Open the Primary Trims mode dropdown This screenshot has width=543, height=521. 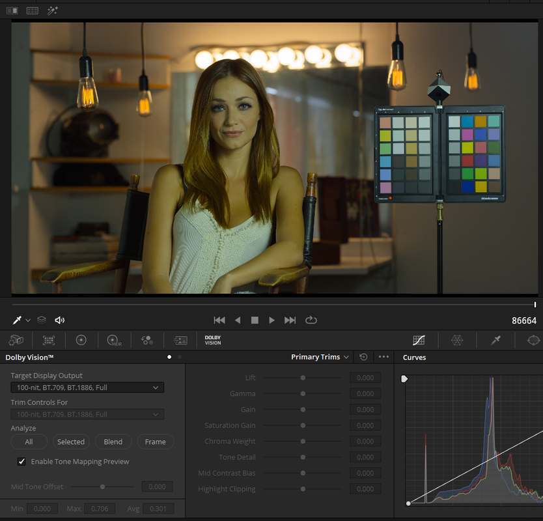point(320,357)
